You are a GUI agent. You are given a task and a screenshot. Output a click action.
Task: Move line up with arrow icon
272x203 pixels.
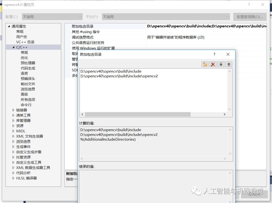click(229, 64)
